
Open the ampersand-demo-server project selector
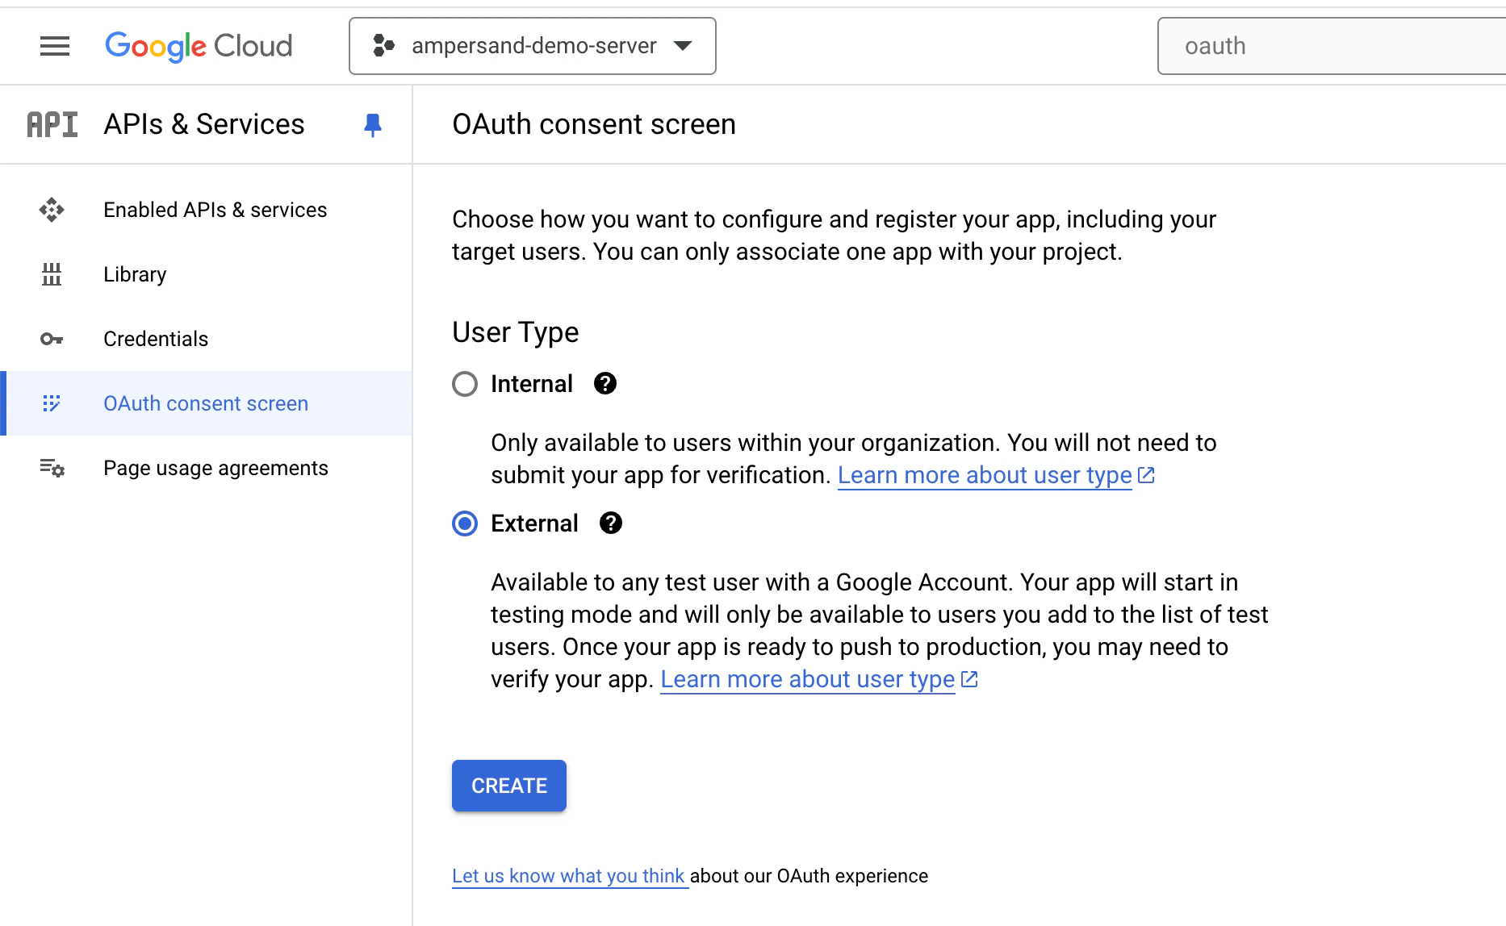point(532,46)
